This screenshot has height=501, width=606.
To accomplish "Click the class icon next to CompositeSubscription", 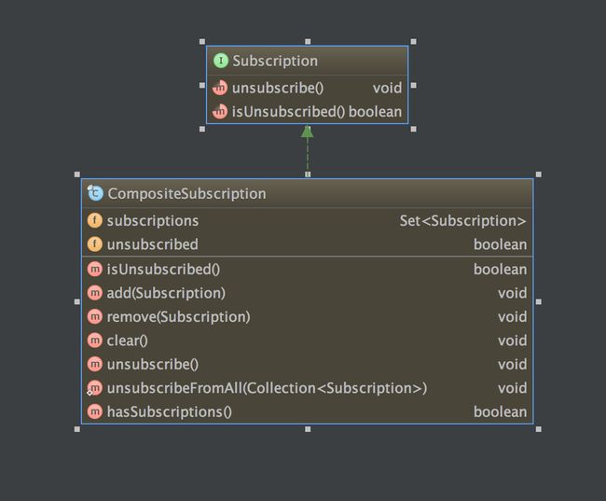I will tap(95, 193).
